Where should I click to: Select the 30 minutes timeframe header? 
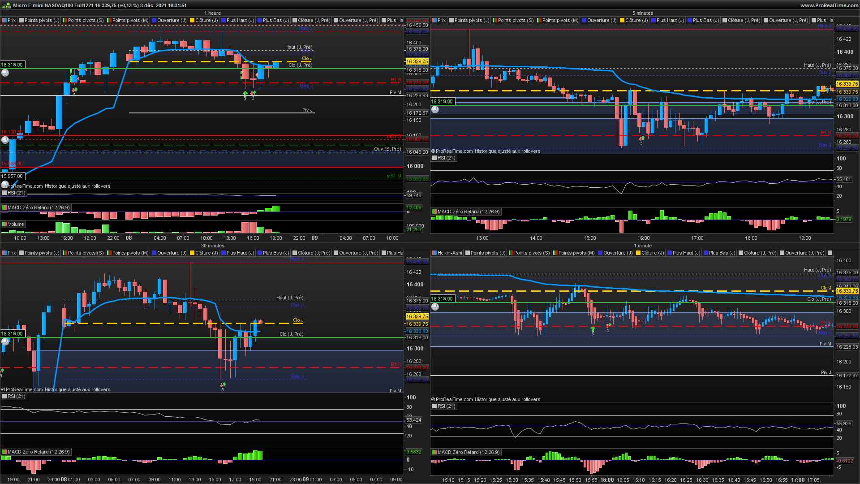[212, 246]
